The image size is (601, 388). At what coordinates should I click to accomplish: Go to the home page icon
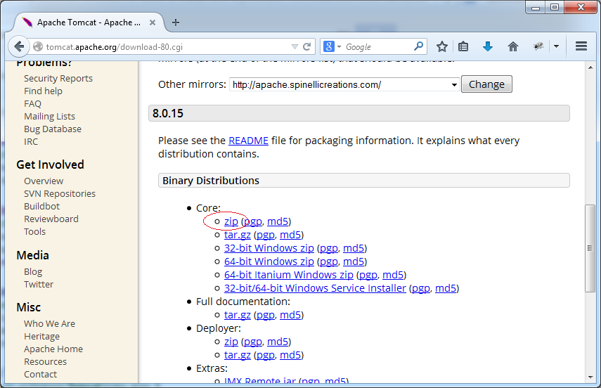(513, 47)
